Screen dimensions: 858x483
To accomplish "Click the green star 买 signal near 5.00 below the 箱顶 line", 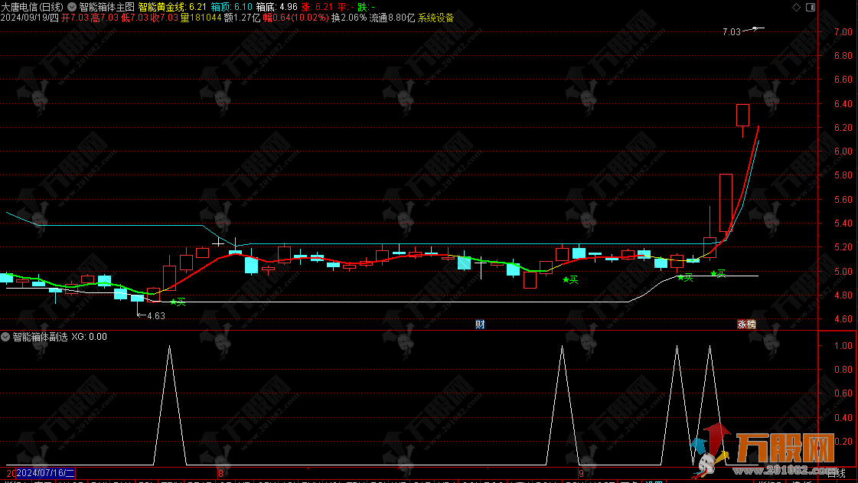I will click(x=718, y=273).
